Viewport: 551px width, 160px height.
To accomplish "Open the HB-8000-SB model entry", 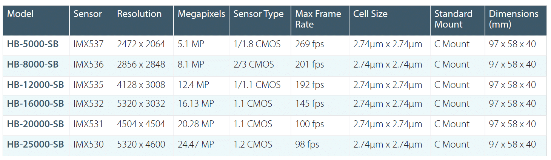I will coord(33,65).
